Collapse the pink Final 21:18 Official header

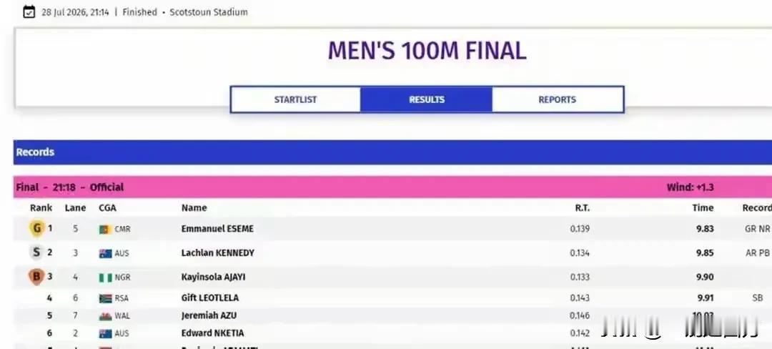(392, 187)
